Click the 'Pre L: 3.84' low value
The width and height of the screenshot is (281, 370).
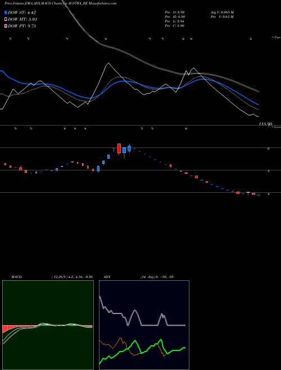click(x=175, y=21)
